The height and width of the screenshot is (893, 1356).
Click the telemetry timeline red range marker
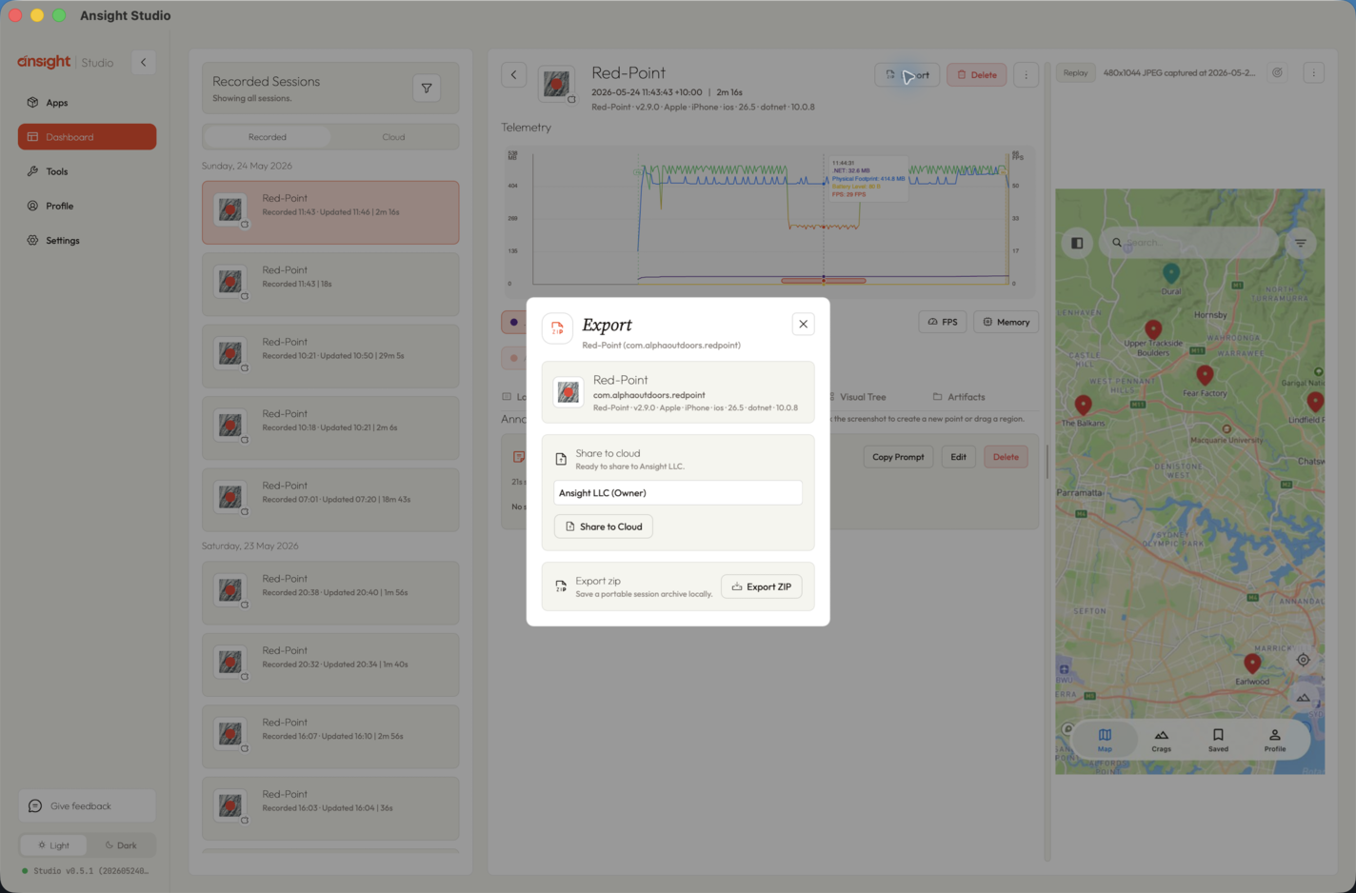click(824, 281)
